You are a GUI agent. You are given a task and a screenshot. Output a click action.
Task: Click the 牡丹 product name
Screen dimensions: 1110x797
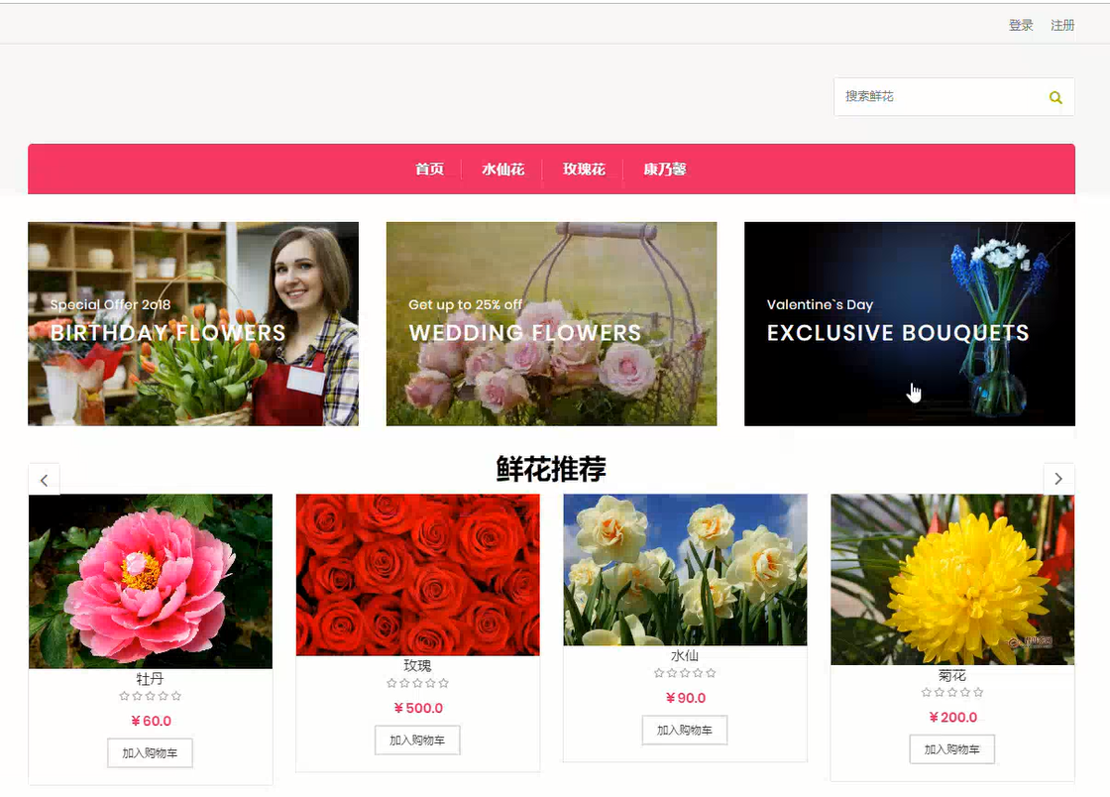point(150,679)
